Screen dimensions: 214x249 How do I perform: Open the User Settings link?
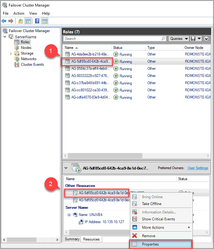click(x=197, y=168)
